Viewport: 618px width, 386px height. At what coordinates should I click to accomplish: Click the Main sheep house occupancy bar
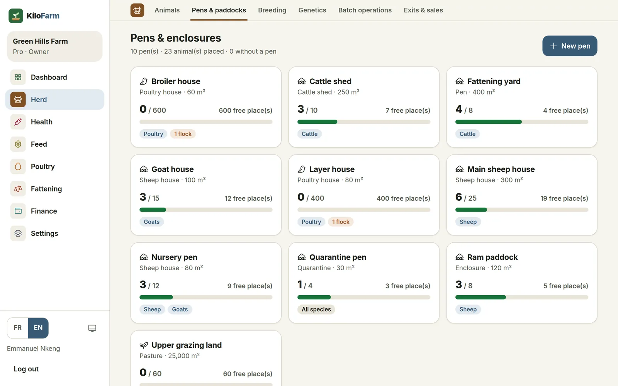tap(522, 210)
